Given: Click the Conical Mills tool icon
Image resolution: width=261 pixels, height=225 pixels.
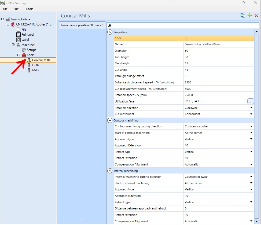Looking at the screenshot, I should 29,60.
